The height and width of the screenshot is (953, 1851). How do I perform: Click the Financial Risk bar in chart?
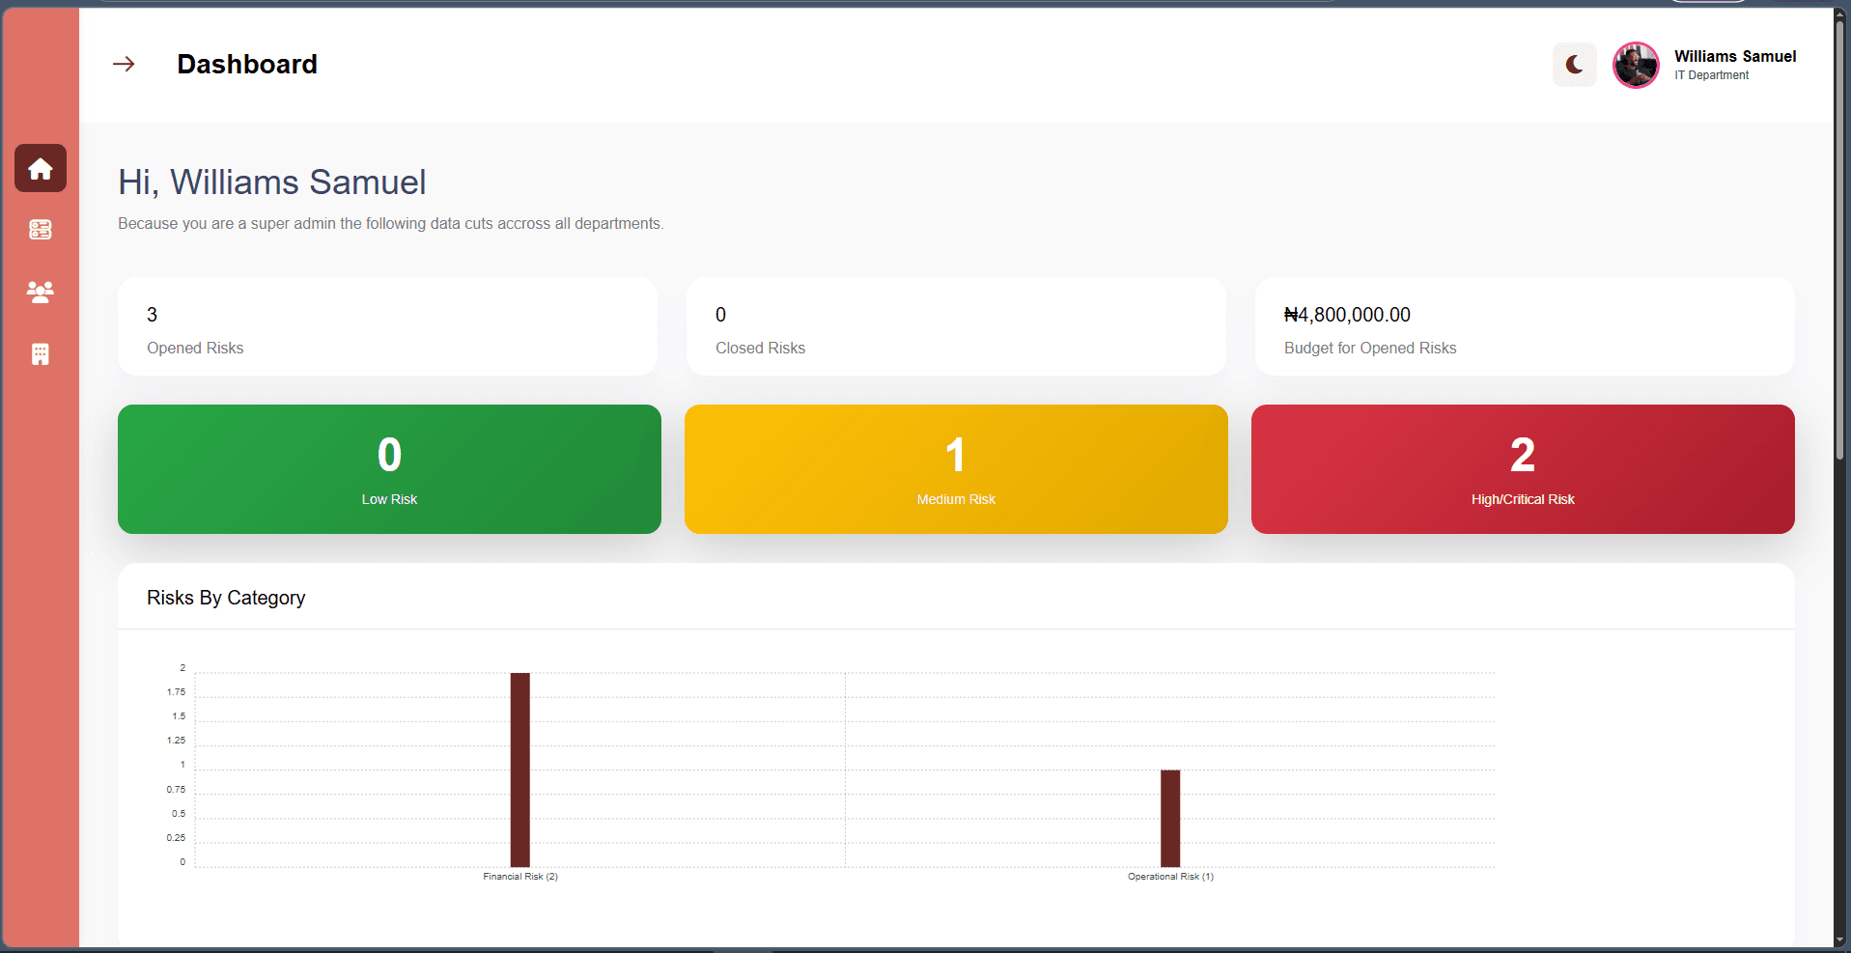pos(519,770)
